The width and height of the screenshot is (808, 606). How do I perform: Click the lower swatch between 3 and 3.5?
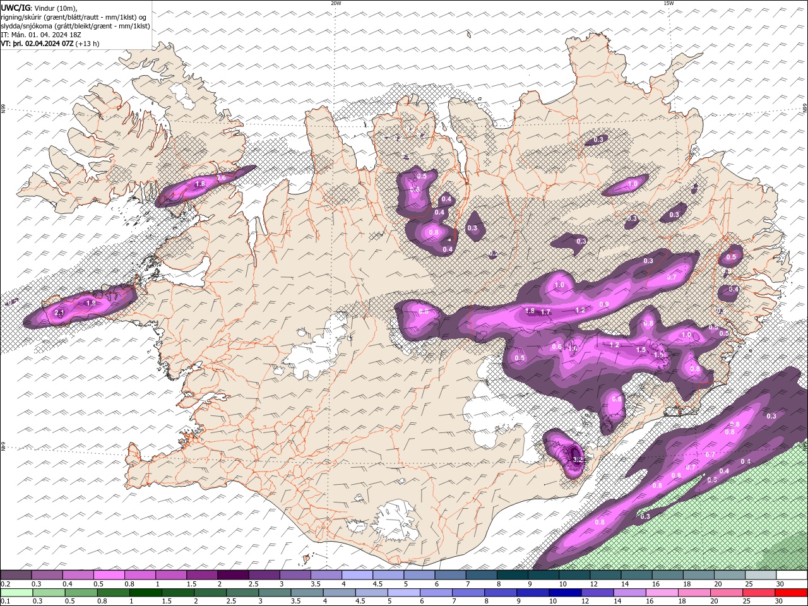[x=275, y=593]
